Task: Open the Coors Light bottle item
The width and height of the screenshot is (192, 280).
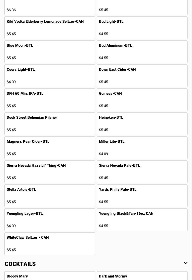Action: click(50, 76)
